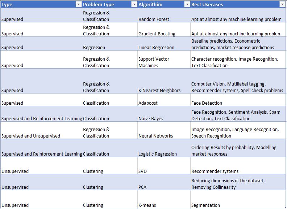The image size is (287, 209).
Task: Click the PCA algorithm cell
Action: pyautogui.click(x=143, y=187)
